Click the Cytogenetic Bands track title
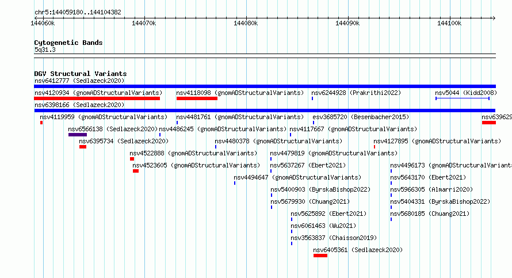512x278 pixels. coord(68,43)
